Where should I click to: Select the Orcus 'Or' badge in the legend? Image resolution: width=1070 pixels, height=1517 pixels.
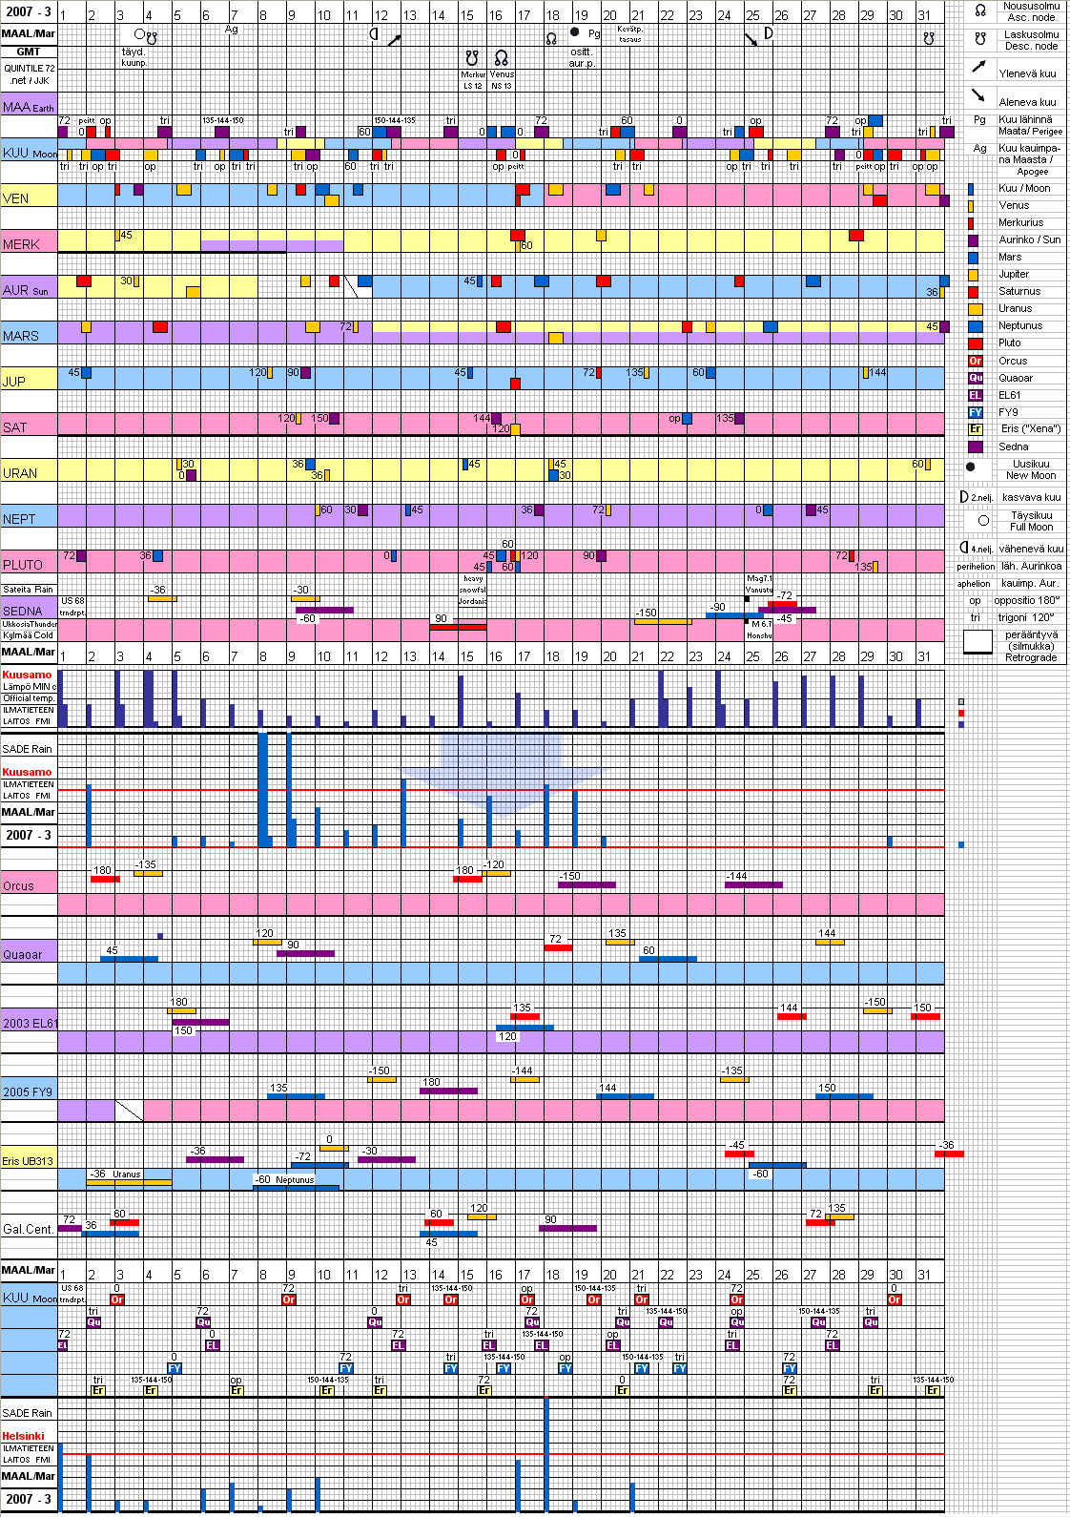coord(975,361)
